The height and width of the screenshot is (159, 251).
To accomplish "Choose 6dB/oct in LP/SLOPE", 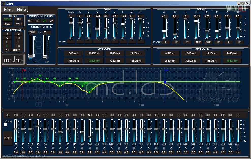I will point(73,53).
